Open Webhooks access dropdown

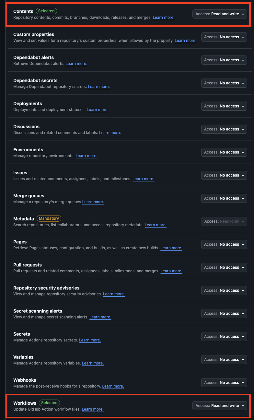(x=224, y=383)
